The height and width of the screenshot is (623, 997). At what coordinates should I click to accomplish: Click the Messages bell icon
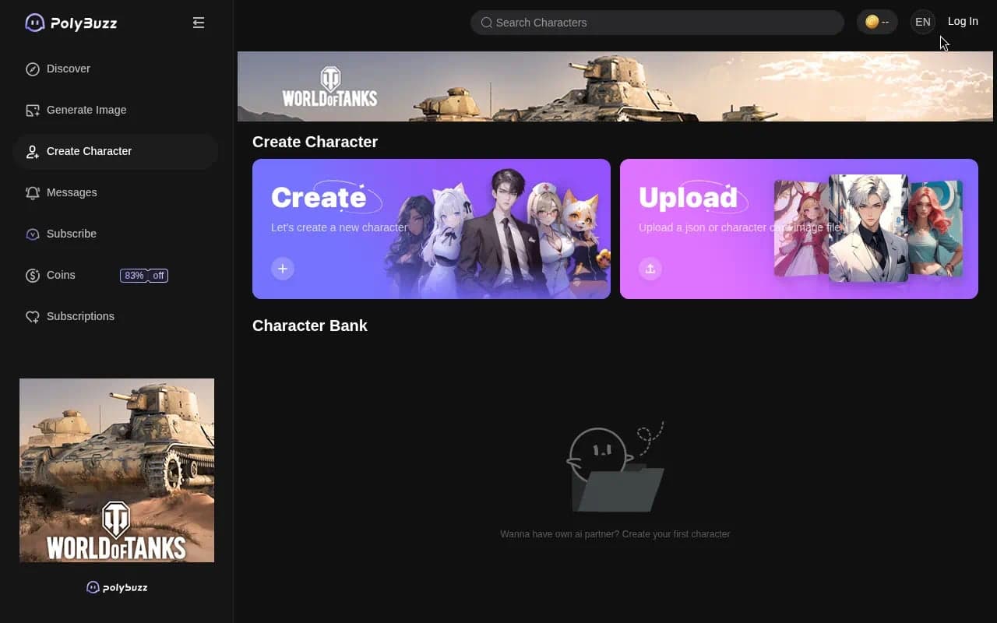(33, 192)
